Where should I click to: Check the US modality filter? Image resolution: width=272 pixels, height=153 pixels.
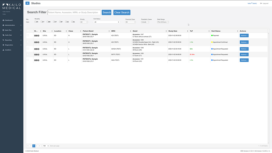(x=66, y=22)
